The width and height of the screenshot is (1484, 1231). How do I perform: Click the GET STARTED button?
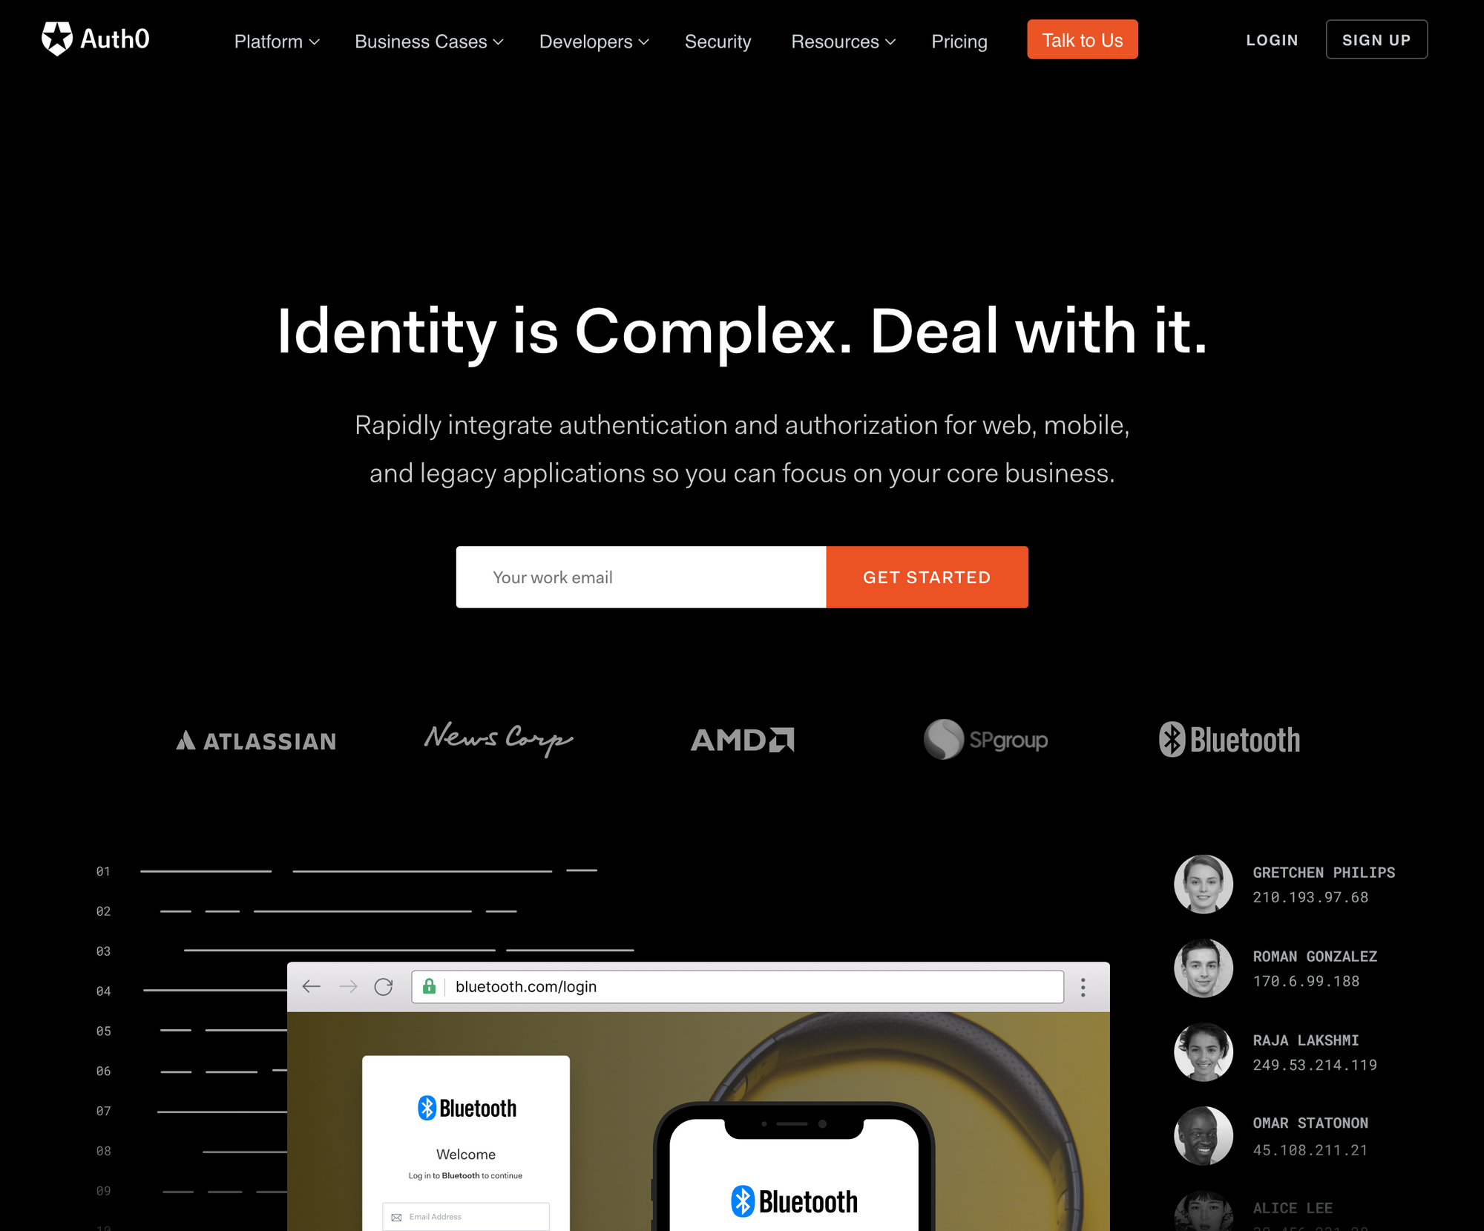click(927, 577)
